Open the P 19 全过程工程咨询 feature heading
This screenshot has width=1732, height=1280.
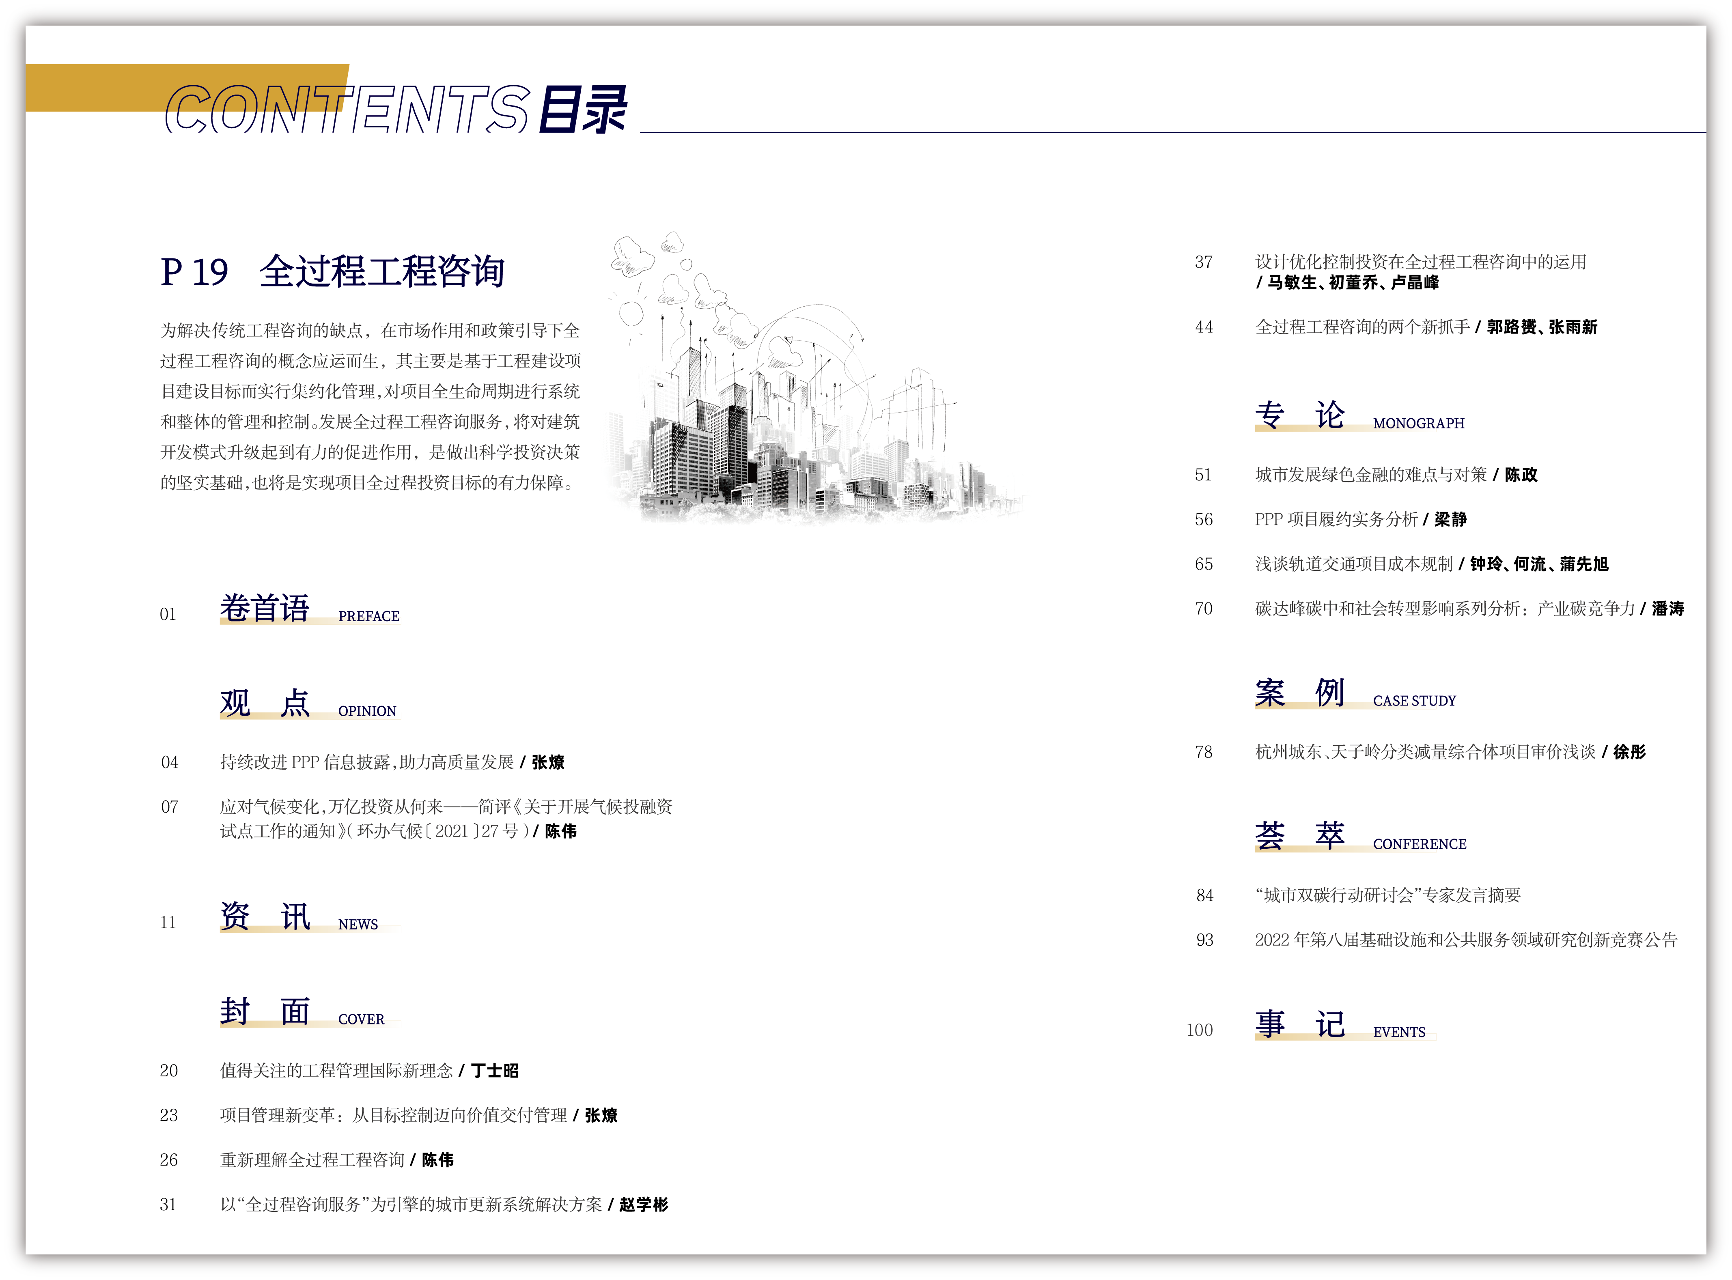pos(332,271)
